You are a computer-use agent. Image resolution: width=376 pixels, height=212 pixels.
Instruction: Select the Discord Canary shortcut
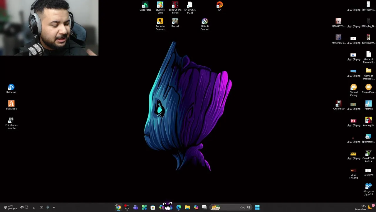point(353,90)
